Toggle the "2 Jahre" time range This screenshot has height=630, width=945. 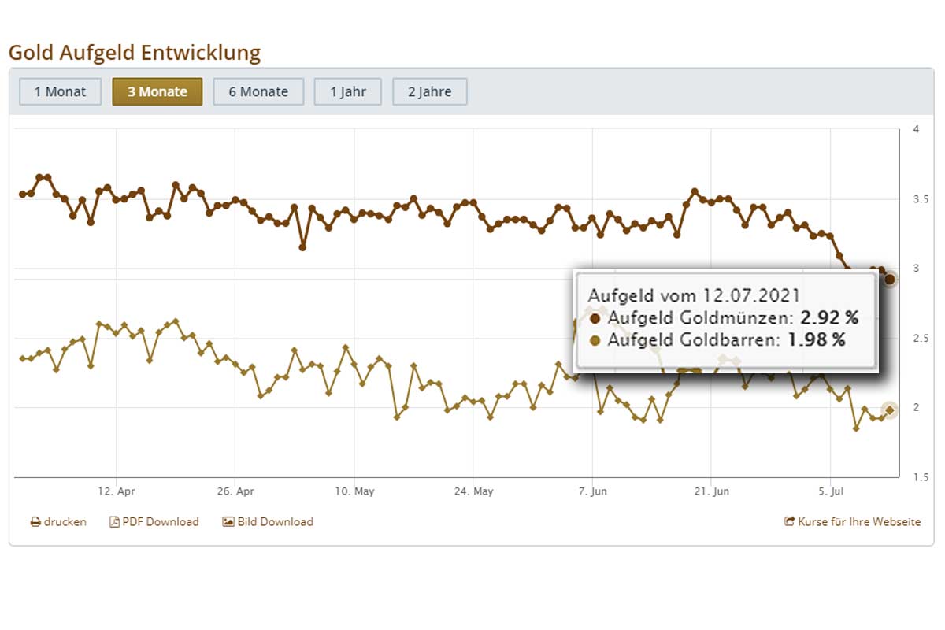(x=430, y=91)
